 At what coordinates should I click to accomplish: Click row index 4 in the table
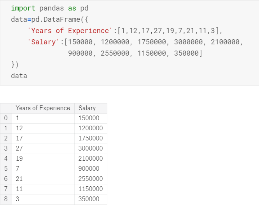pos(6,159)
